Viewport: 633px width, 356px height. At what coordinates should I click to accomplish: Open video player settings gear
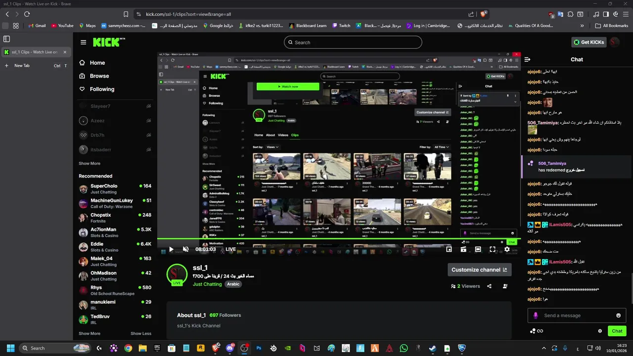pyautogui.click(x=507, y=249)
